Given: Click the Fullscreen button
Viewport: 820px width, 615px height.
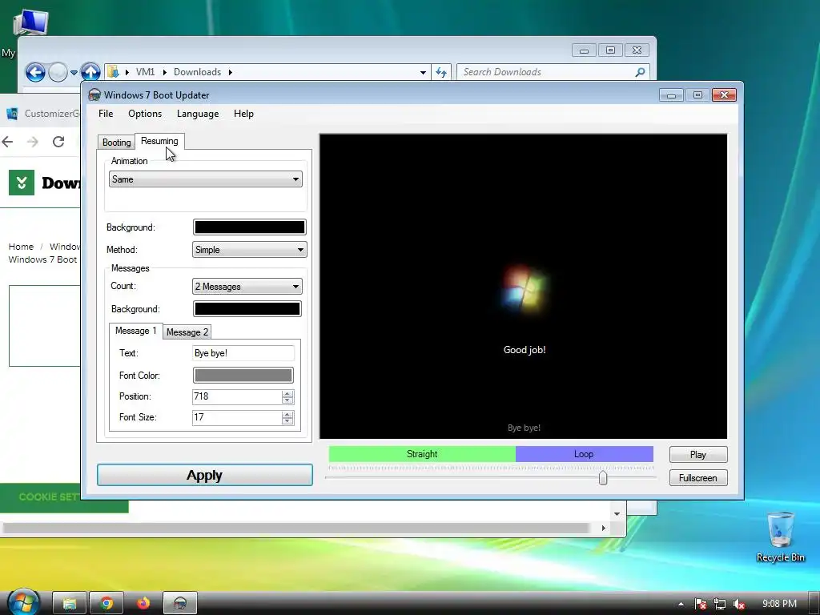Looking at the screenshot, I should (698, 477).
